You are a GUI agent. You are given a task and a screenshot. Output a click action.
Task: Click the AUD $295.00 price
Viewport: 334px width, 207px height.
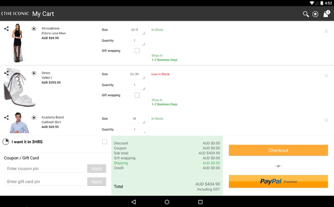coord(51,82)
